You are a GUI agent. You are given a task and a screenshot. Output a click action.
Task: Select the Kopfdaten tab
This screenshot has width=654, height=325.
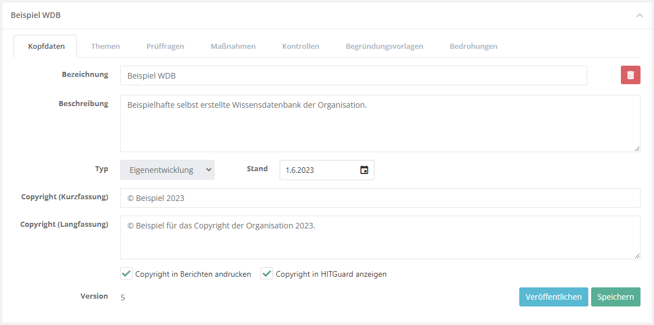click(x=46, y=46)
